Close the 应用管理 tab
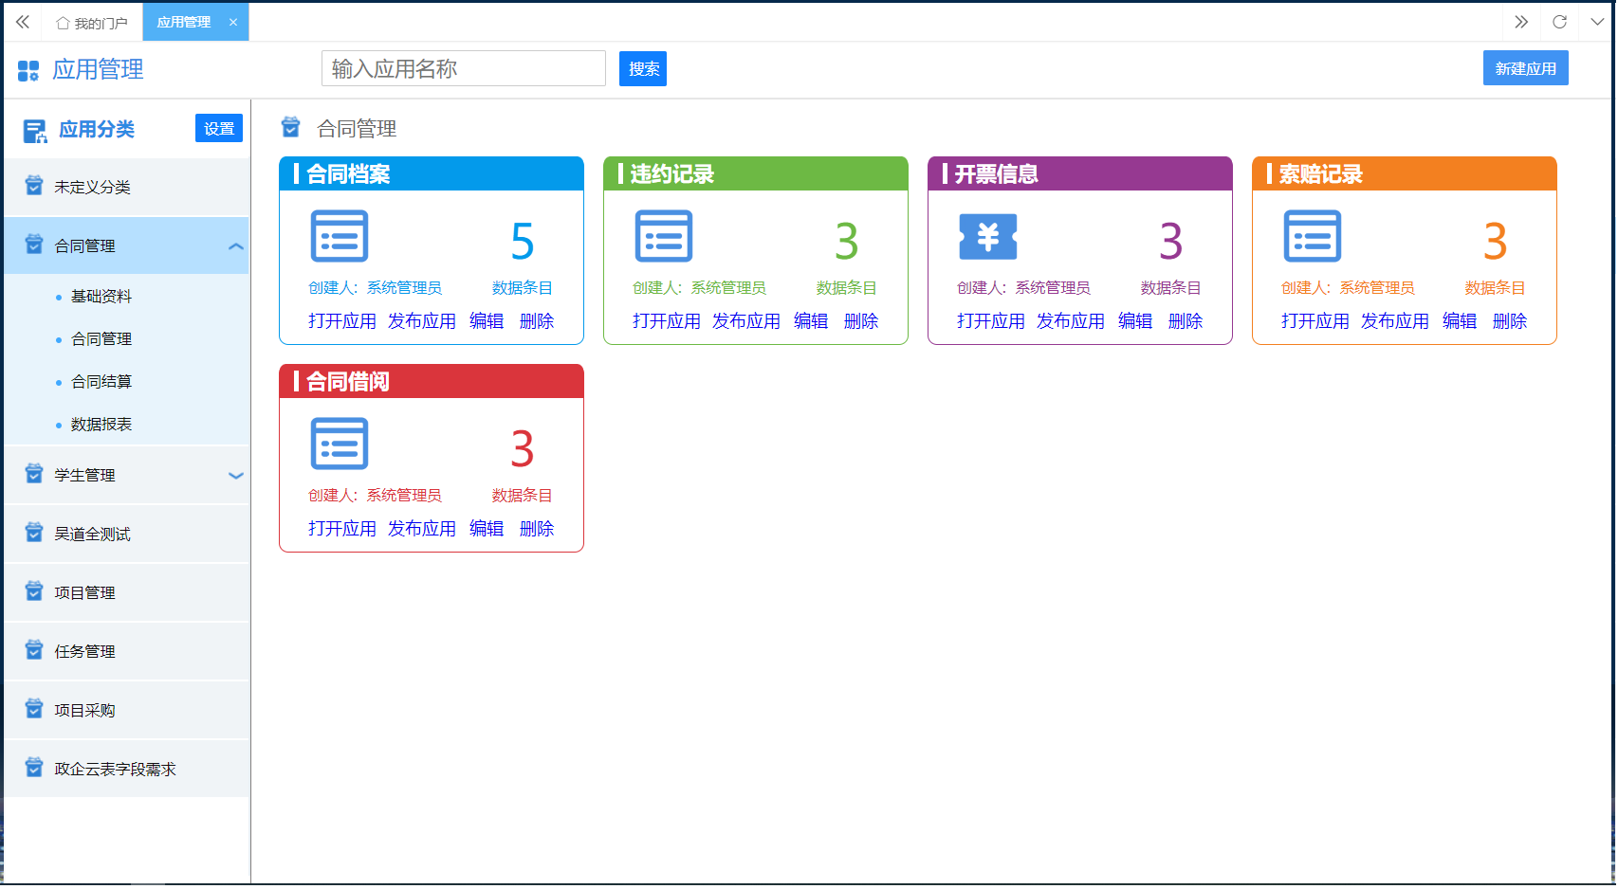Screen dimensions: 1618x889 [x=233, y=23]
